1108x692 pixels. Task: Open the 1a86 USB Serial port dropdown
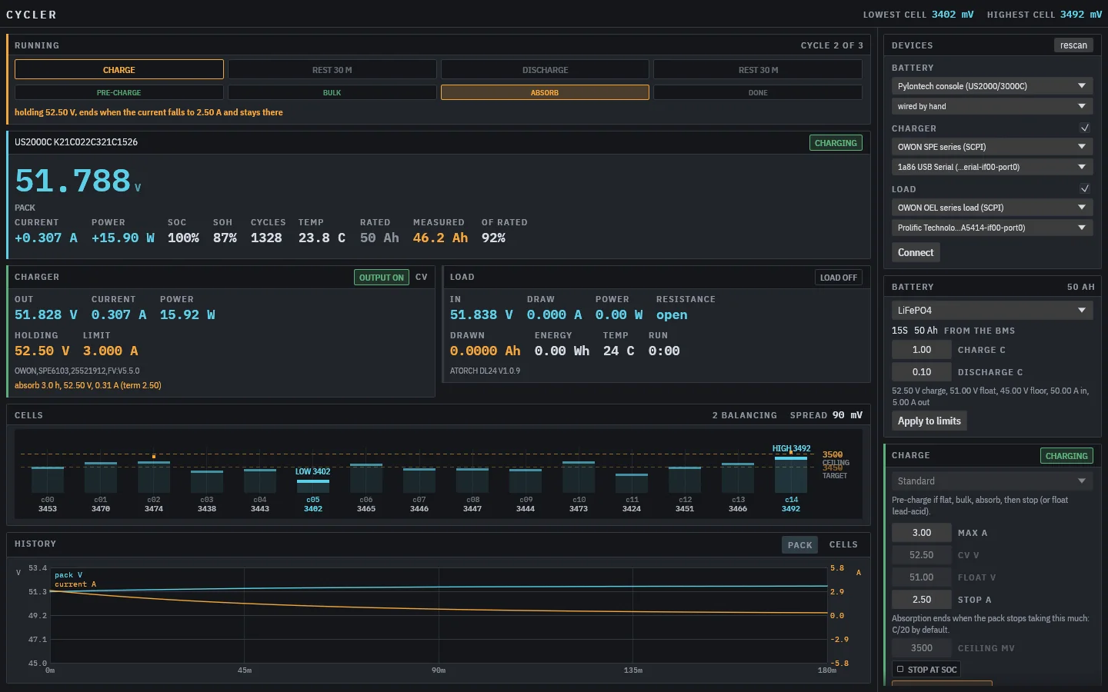click(993, 167)
